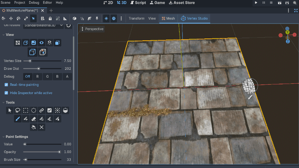Activate the move mode toolbar icon
This screenshot has width=299, height=168.
11,18
